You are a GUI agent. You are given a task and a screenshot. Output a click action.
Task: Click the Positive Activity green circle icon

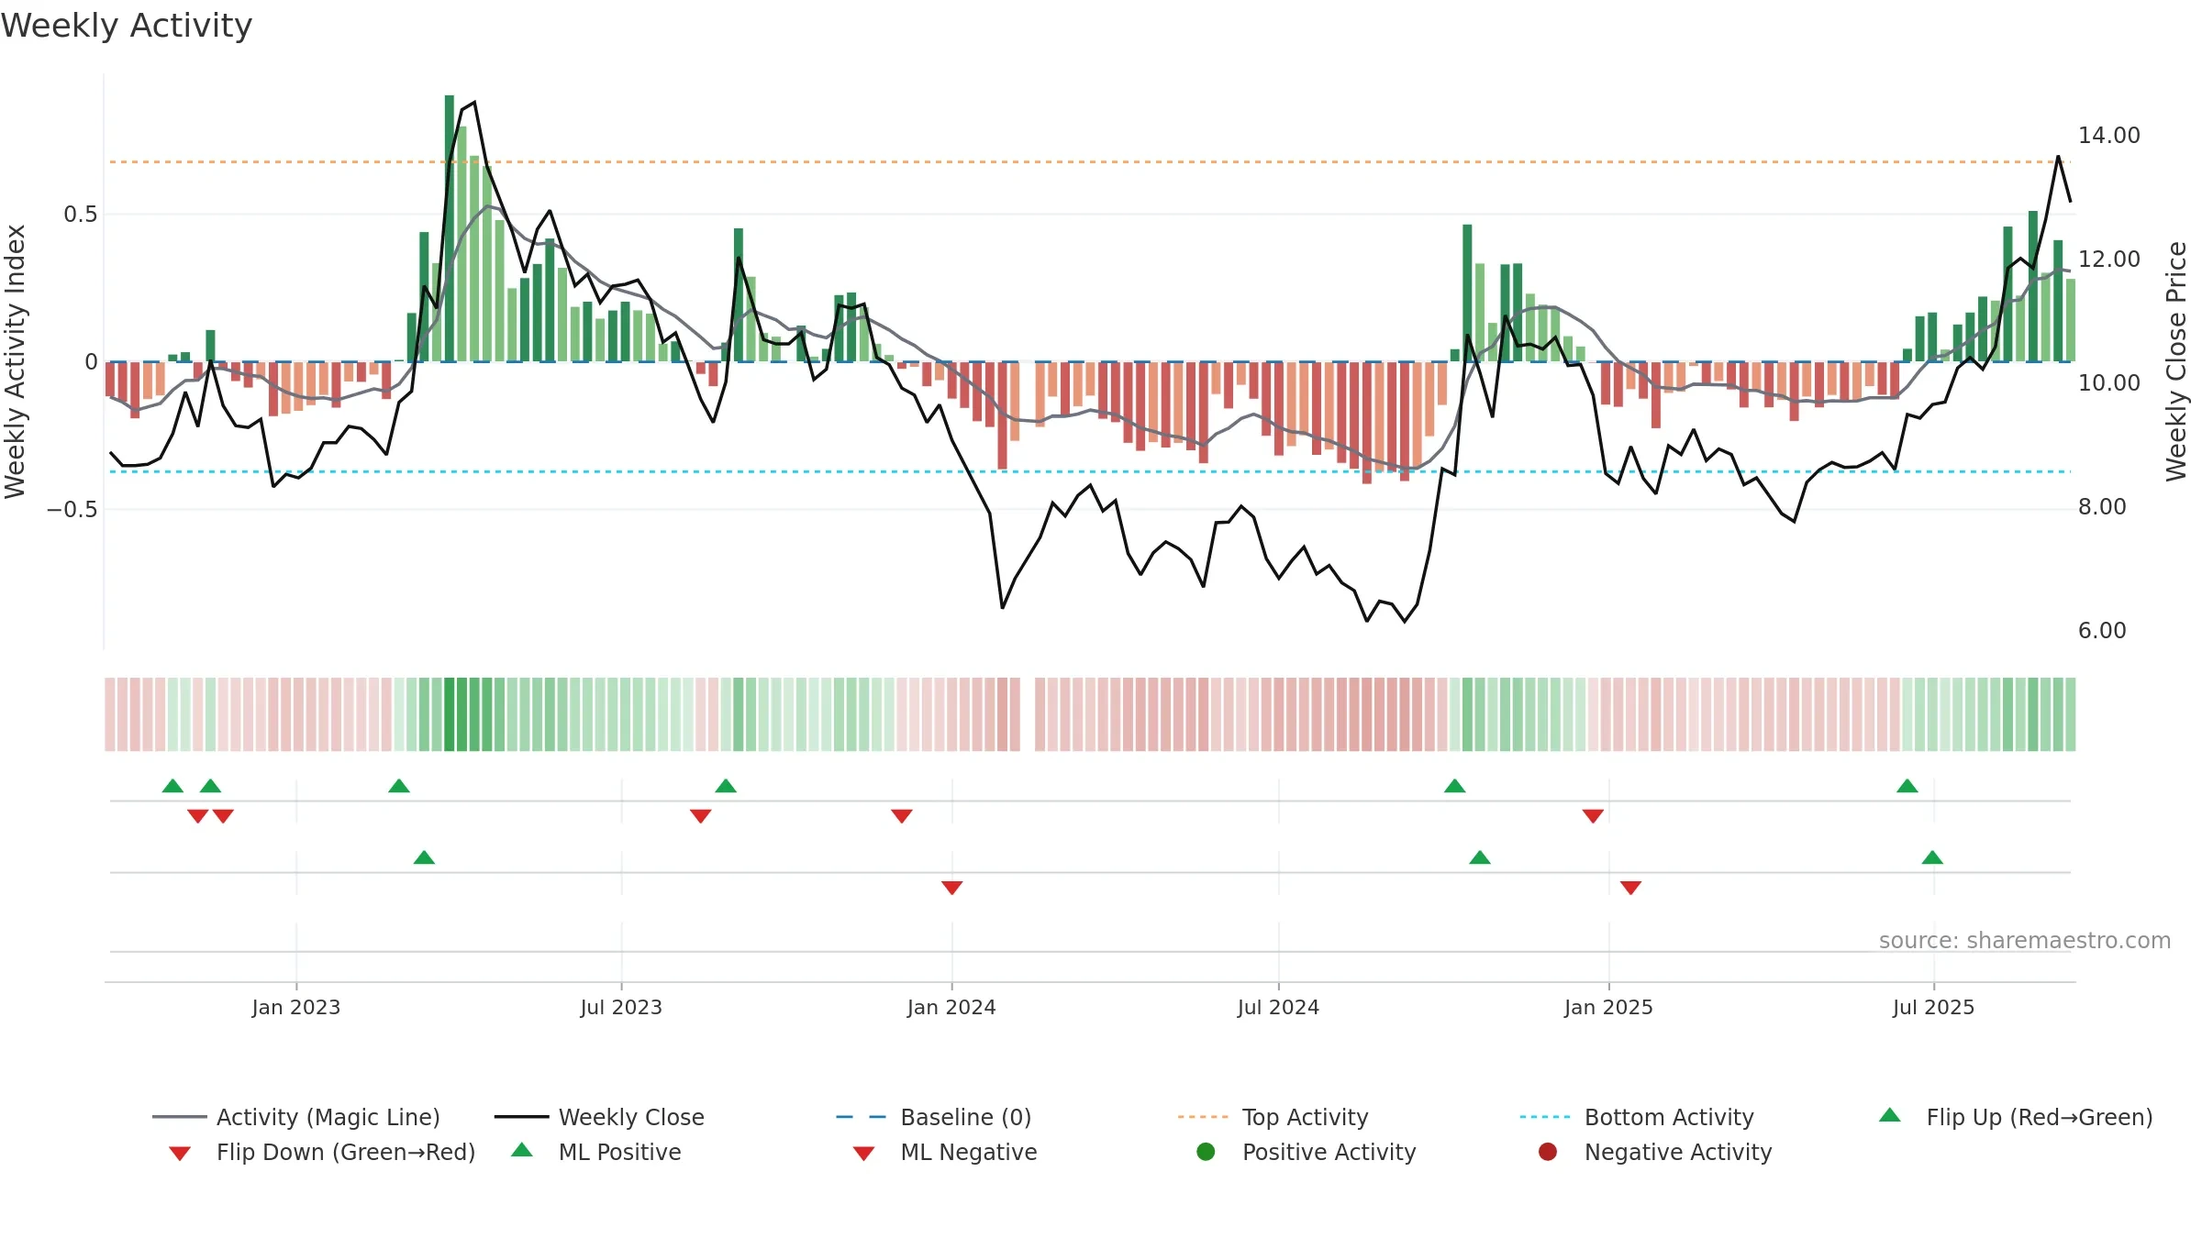1207,1151
